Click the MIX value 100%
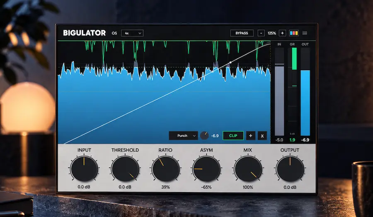This screenshot has height=217, width=373. pos(248,187)
